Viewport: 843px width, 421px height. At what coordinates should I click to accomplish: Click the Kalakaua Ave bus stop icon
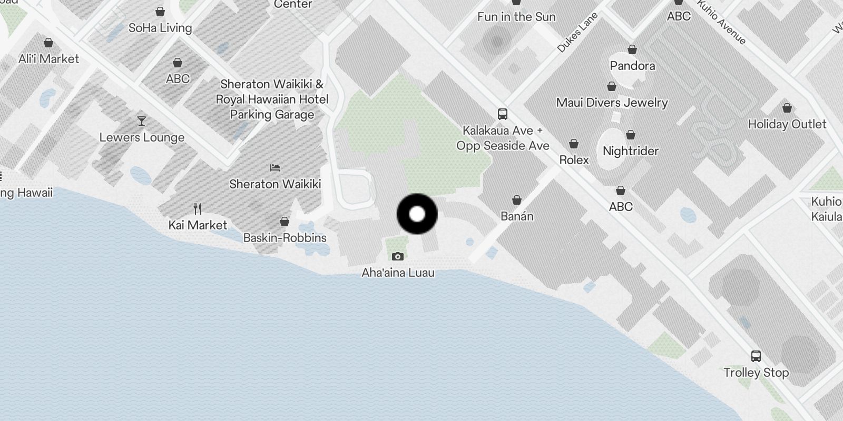tap(503, 114)
